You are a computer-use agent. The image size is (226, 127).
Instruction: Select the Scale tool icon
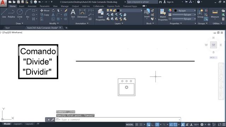tap(53, 19)
